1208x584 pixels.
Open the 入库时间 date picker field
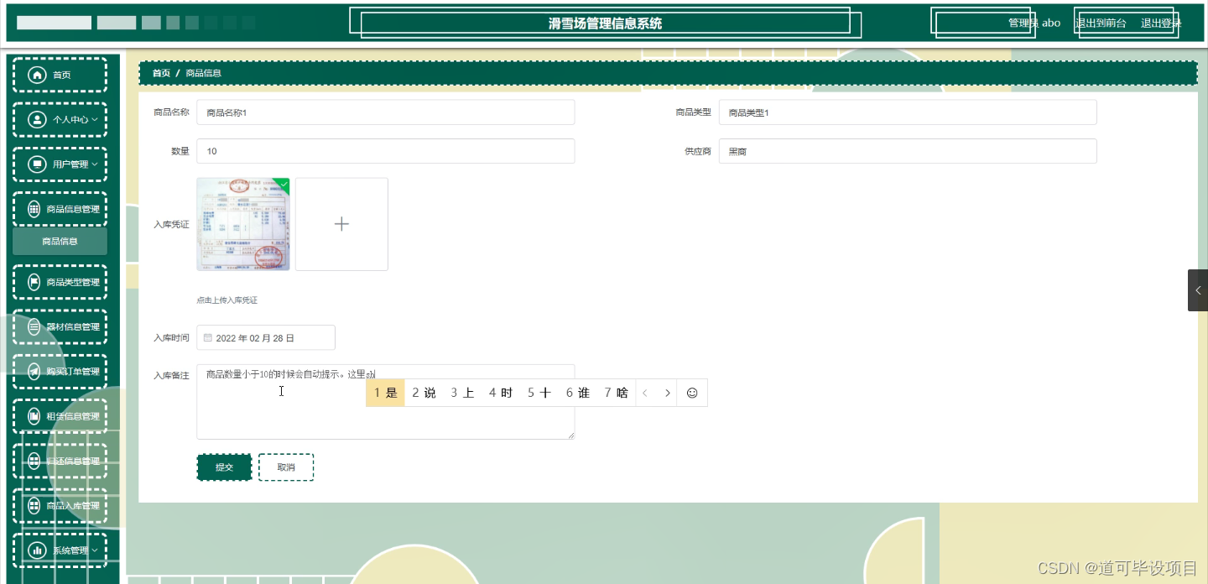266,337
